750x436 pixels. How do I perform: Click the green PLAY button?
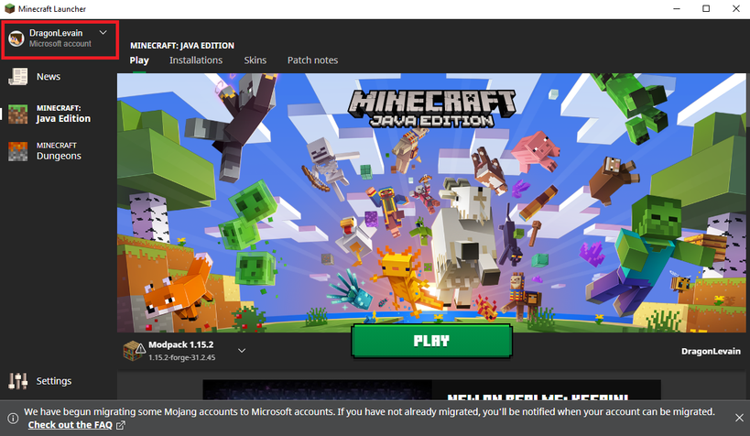(x=431, y=341)
